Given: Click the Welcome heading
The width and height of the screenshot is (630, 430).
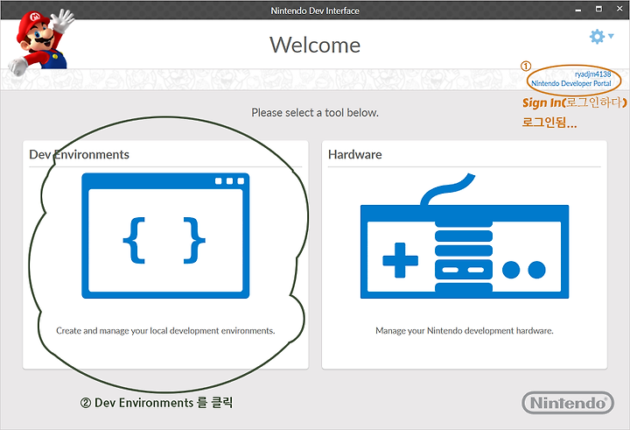Looking at the screenshot, I should point(315,45).
